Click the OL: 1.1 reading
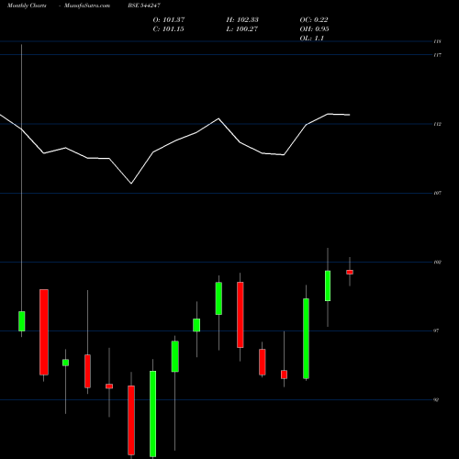The height and width of the screenshot is (459, 459). (312, 39)
